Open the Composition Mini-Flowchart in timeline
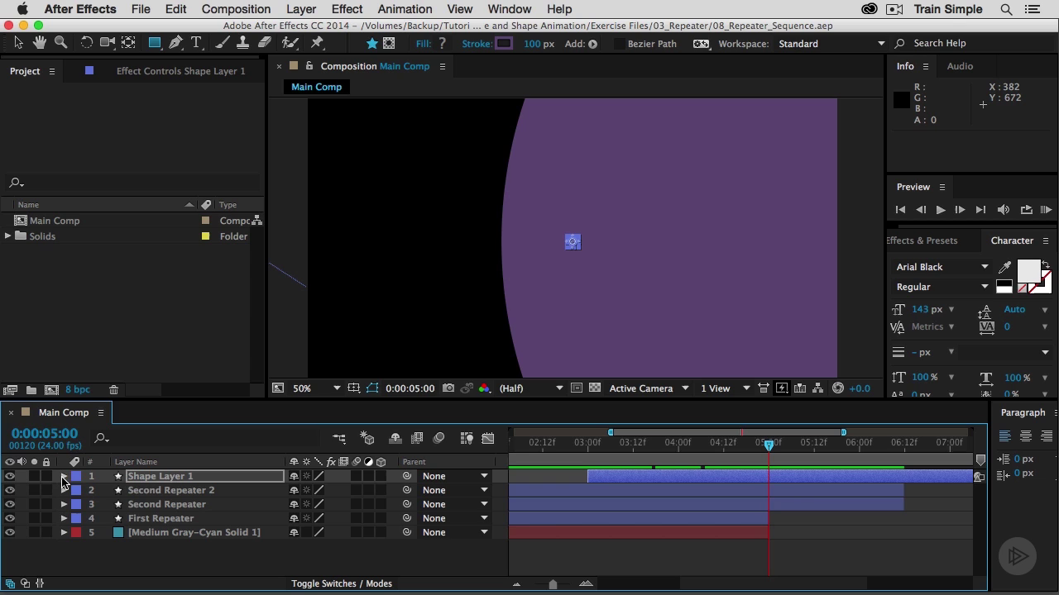Image resolution: width=1059 pixels, height=595 pixels. (x=339, y=438)
